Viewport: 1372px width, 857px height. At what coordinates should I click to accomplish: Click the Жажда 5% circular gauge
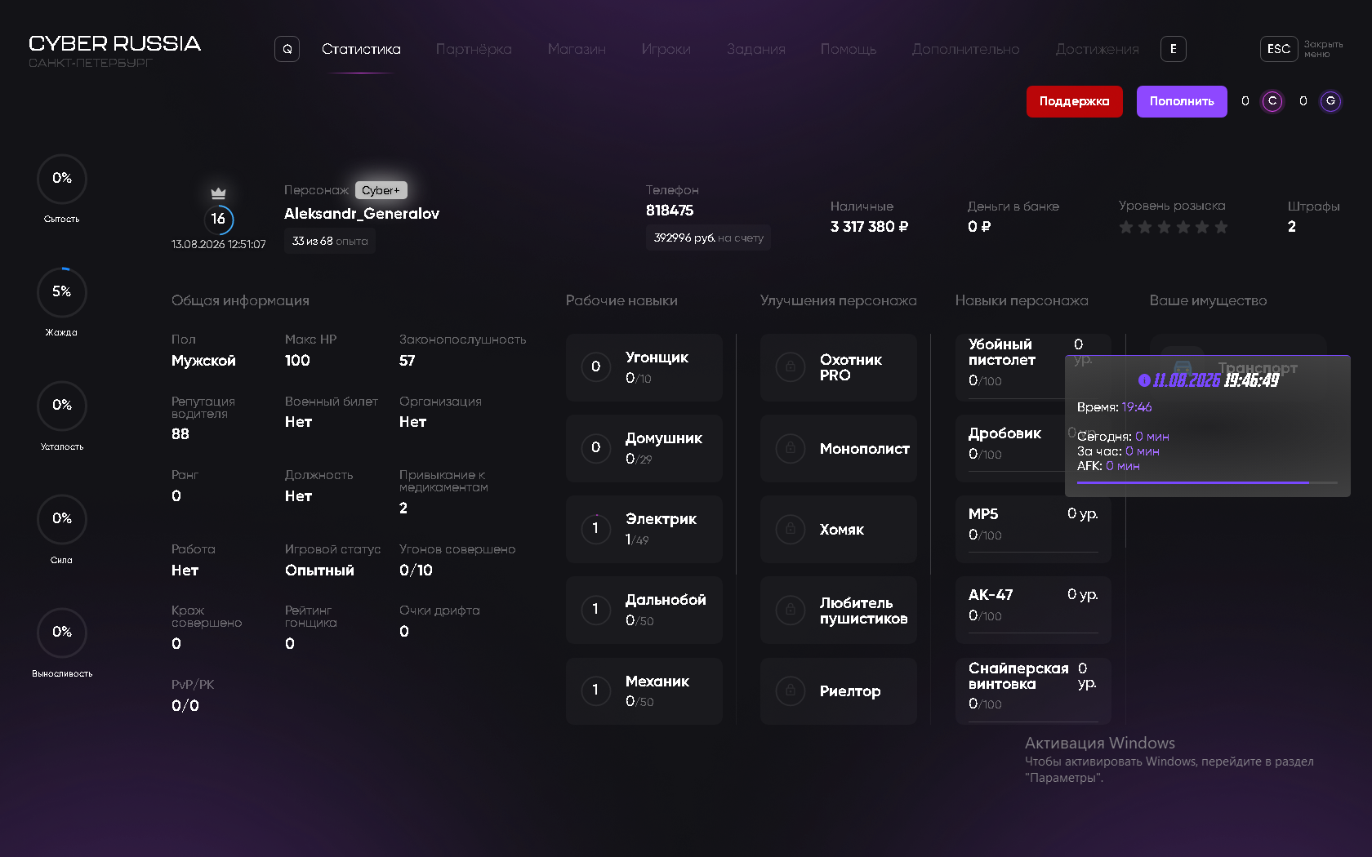tap(62, 292)
